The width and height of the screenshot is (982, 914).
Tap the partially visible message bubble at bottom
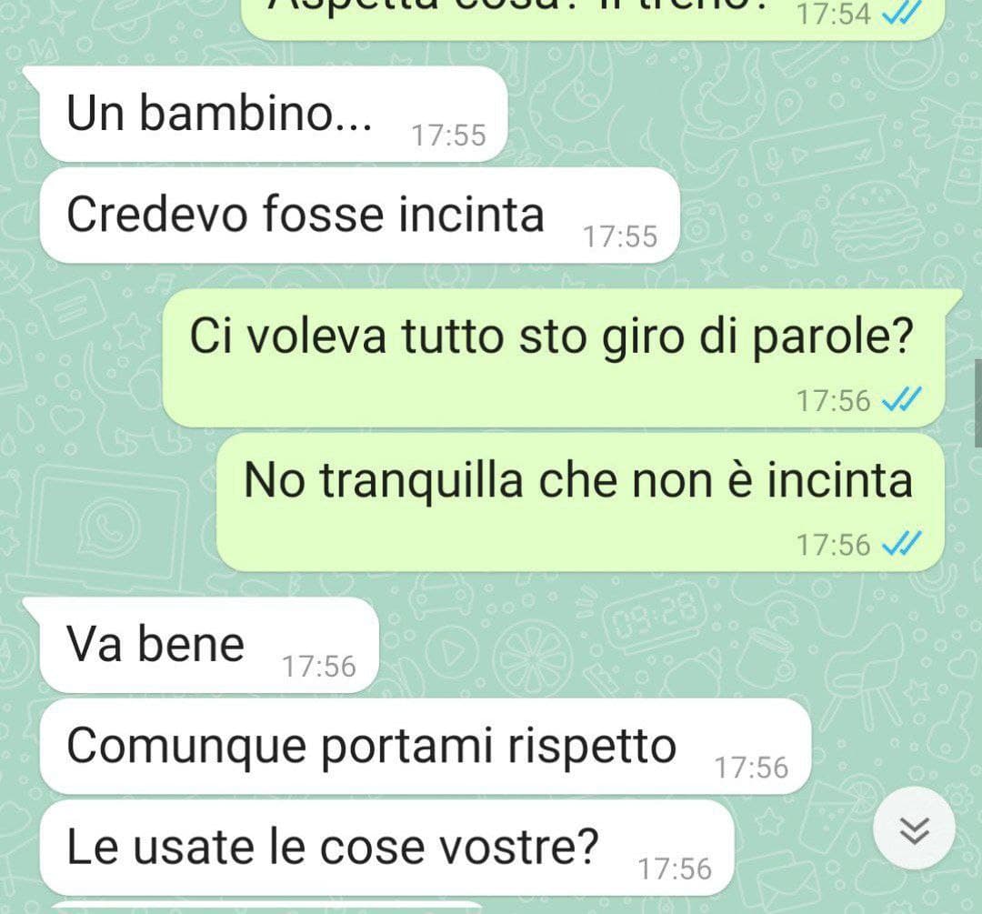(266, 908)
